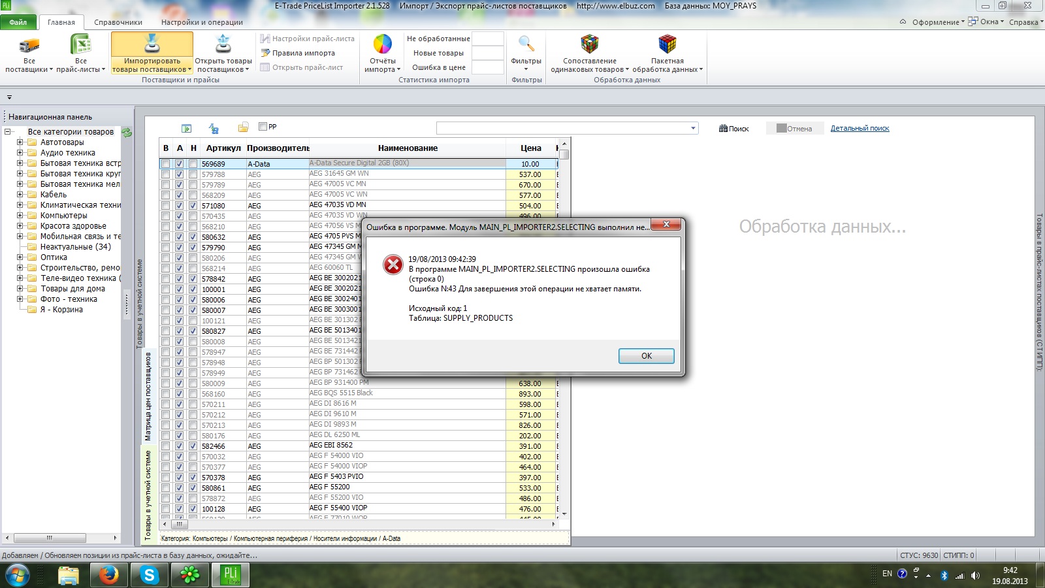Open the Фильтры magnifier icon
Viewport: 1045px width, 588px height.
526,44
